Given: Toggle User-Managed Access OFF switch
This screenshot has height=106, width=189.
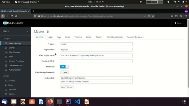Looking at the screenshot, I should click(x=64, y=72).
